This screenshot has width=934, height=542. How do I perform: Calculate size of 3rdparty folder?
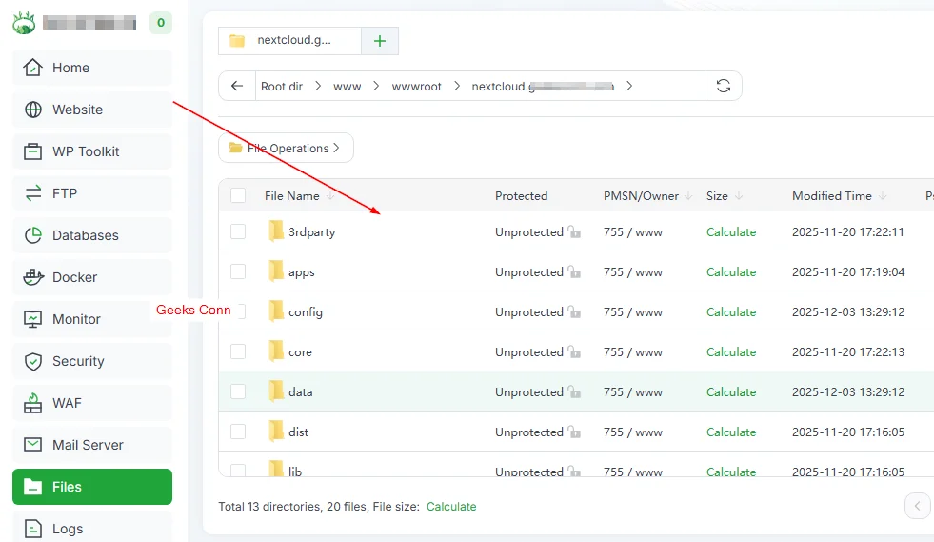(x=731, y=231)
